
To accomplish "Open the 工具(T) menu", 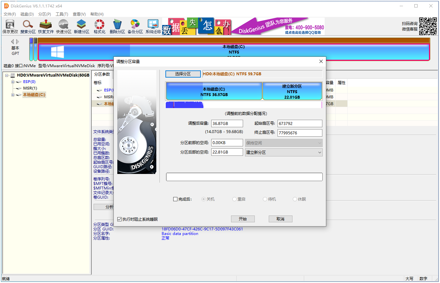I will coord(62,14).
